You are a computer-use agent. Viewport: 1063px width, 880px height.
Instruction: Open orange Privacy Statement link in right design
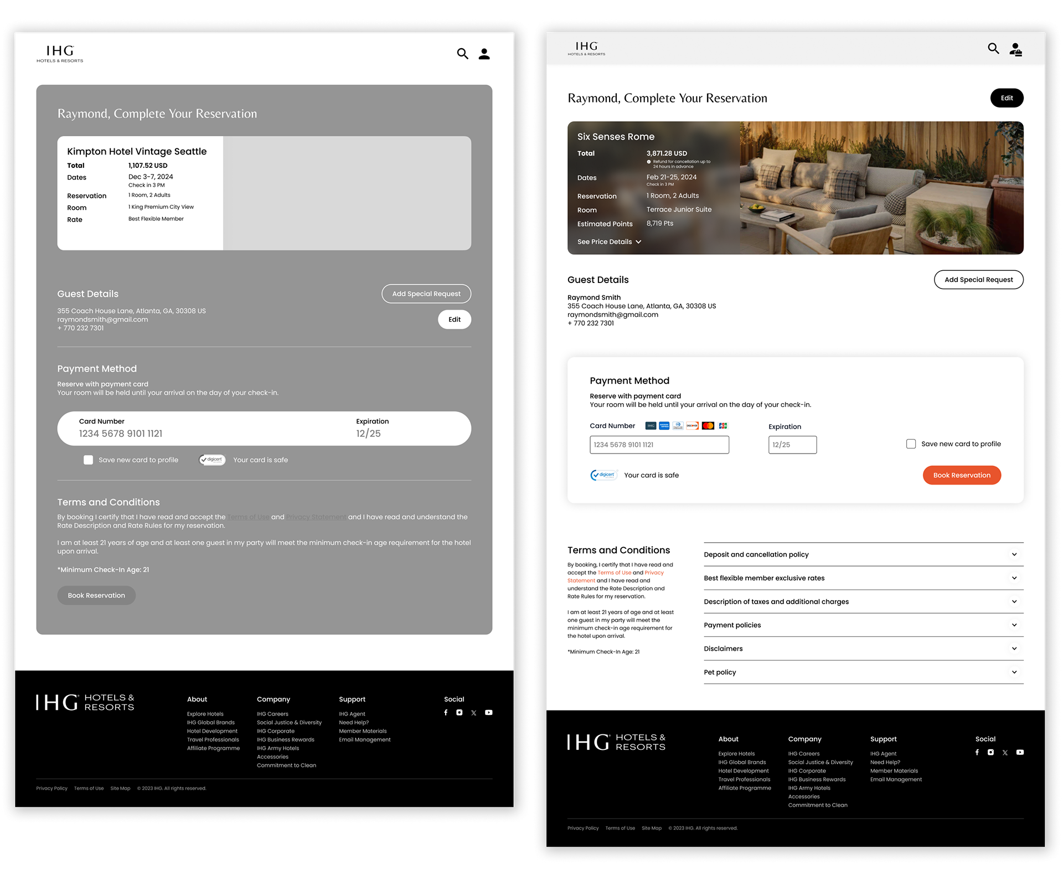(x=654, y=573)
